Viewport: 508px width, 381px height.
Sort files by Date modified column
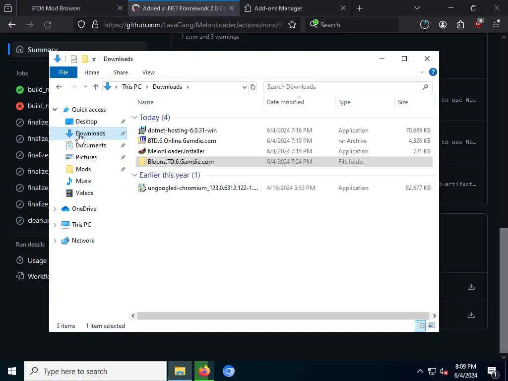click(285, 102)
